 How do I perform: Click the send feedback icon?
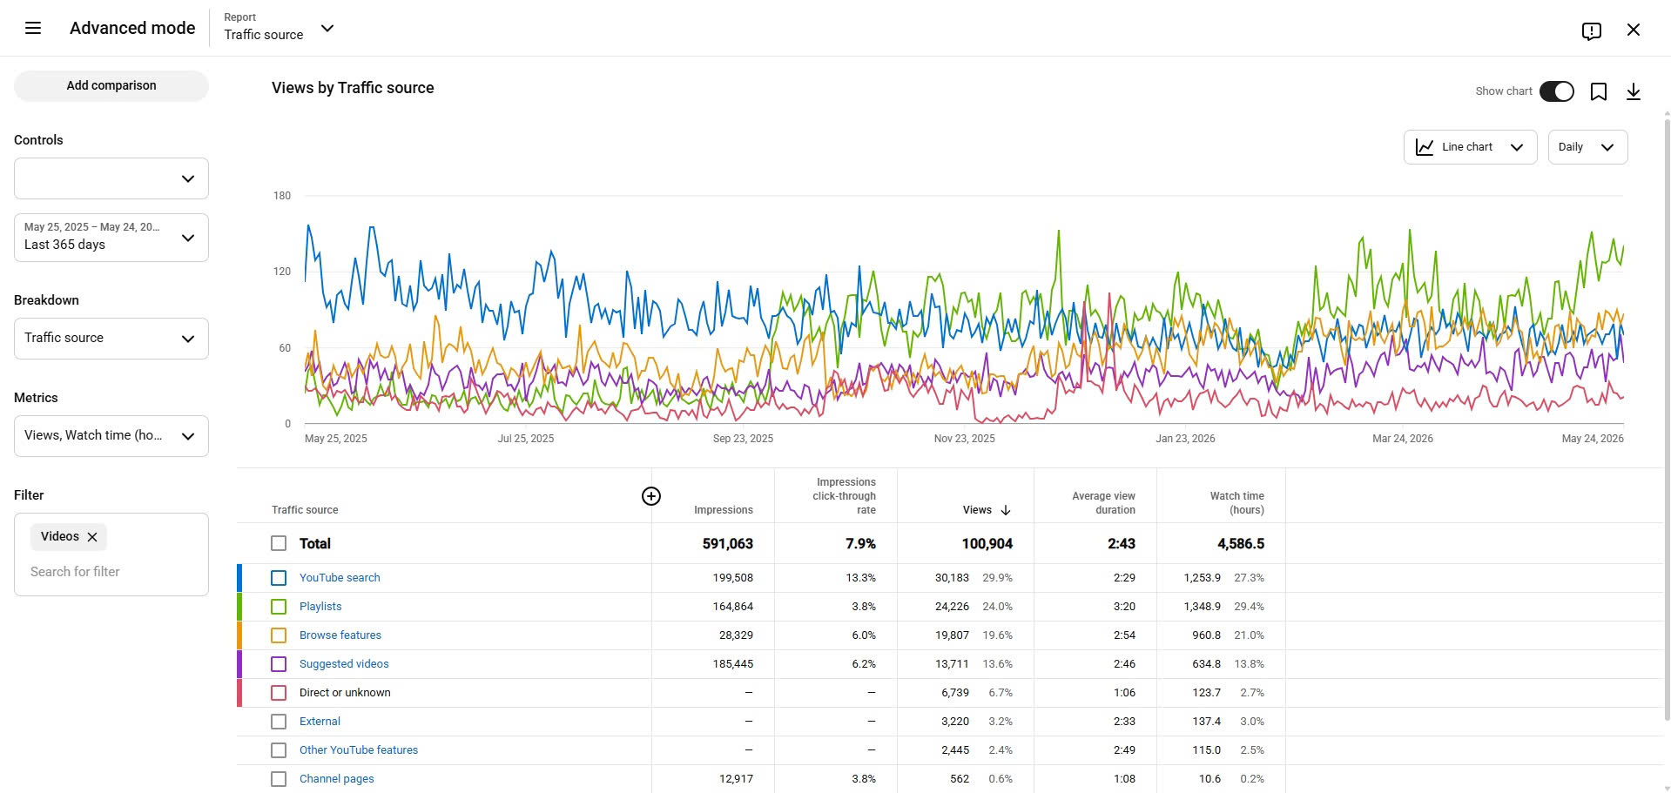coord(1592,30)
